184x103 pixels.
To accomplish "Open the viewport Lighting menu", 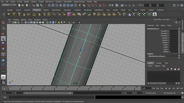I will point(24,20).
